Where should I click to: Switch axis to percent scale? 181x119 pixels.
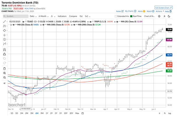[165, 113]
